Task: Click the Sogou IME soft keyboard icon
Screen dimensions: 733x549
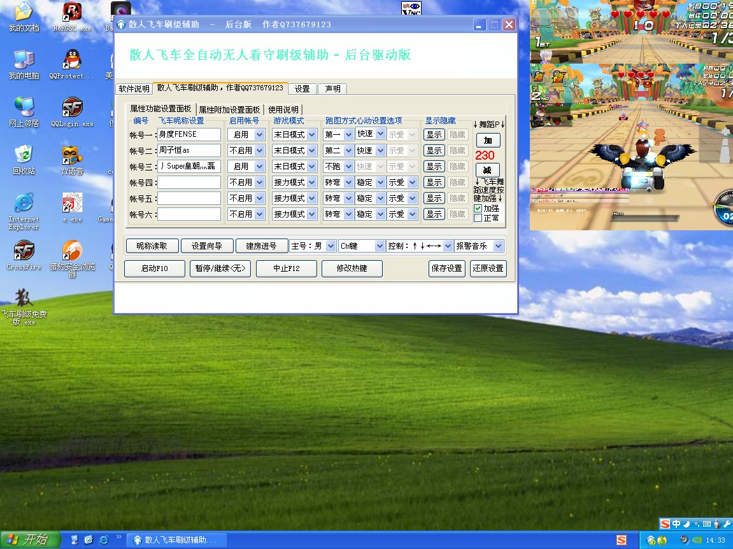Action: 707,524
